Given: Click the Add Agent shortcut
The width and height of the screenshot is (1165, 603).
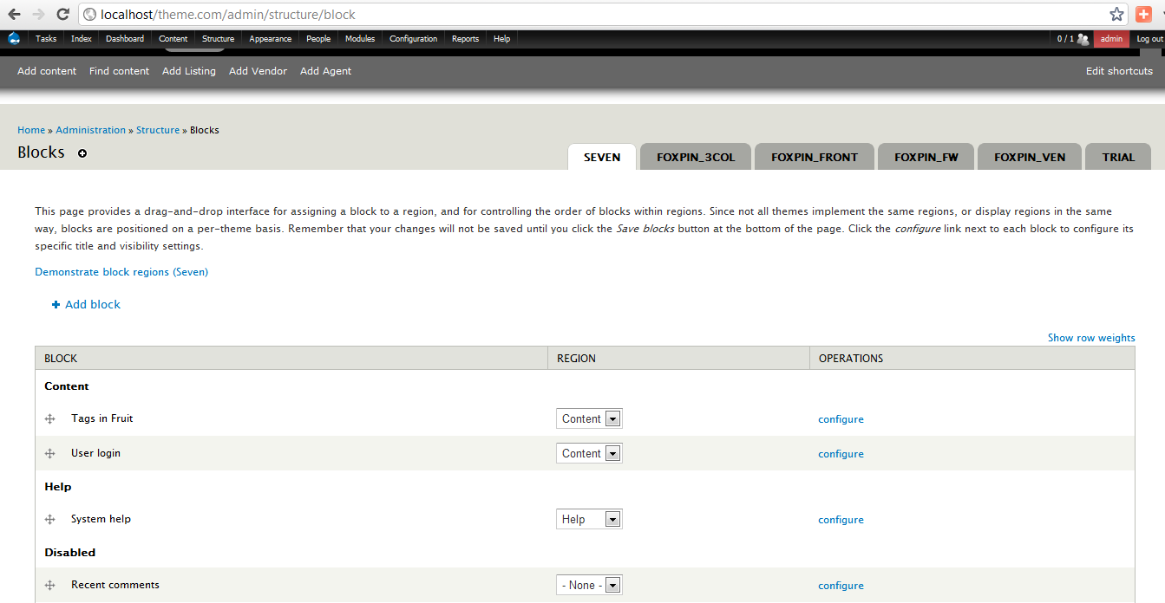Looking at the screenshot, I should [x=326, y=71].
